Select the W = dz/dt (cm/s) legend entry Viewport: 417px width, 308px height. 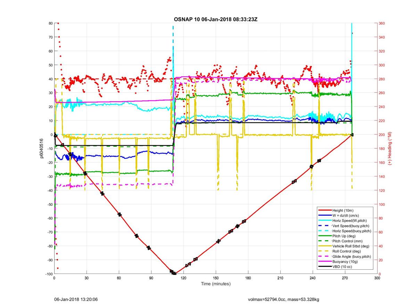pyautogui.click(x=345, y=215)
